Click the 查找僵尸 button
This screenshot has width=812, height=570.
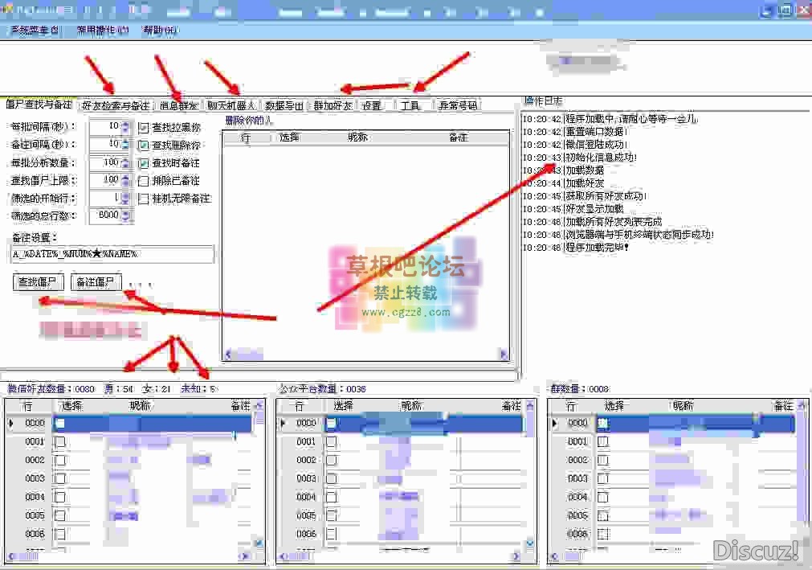click(39, 282)
